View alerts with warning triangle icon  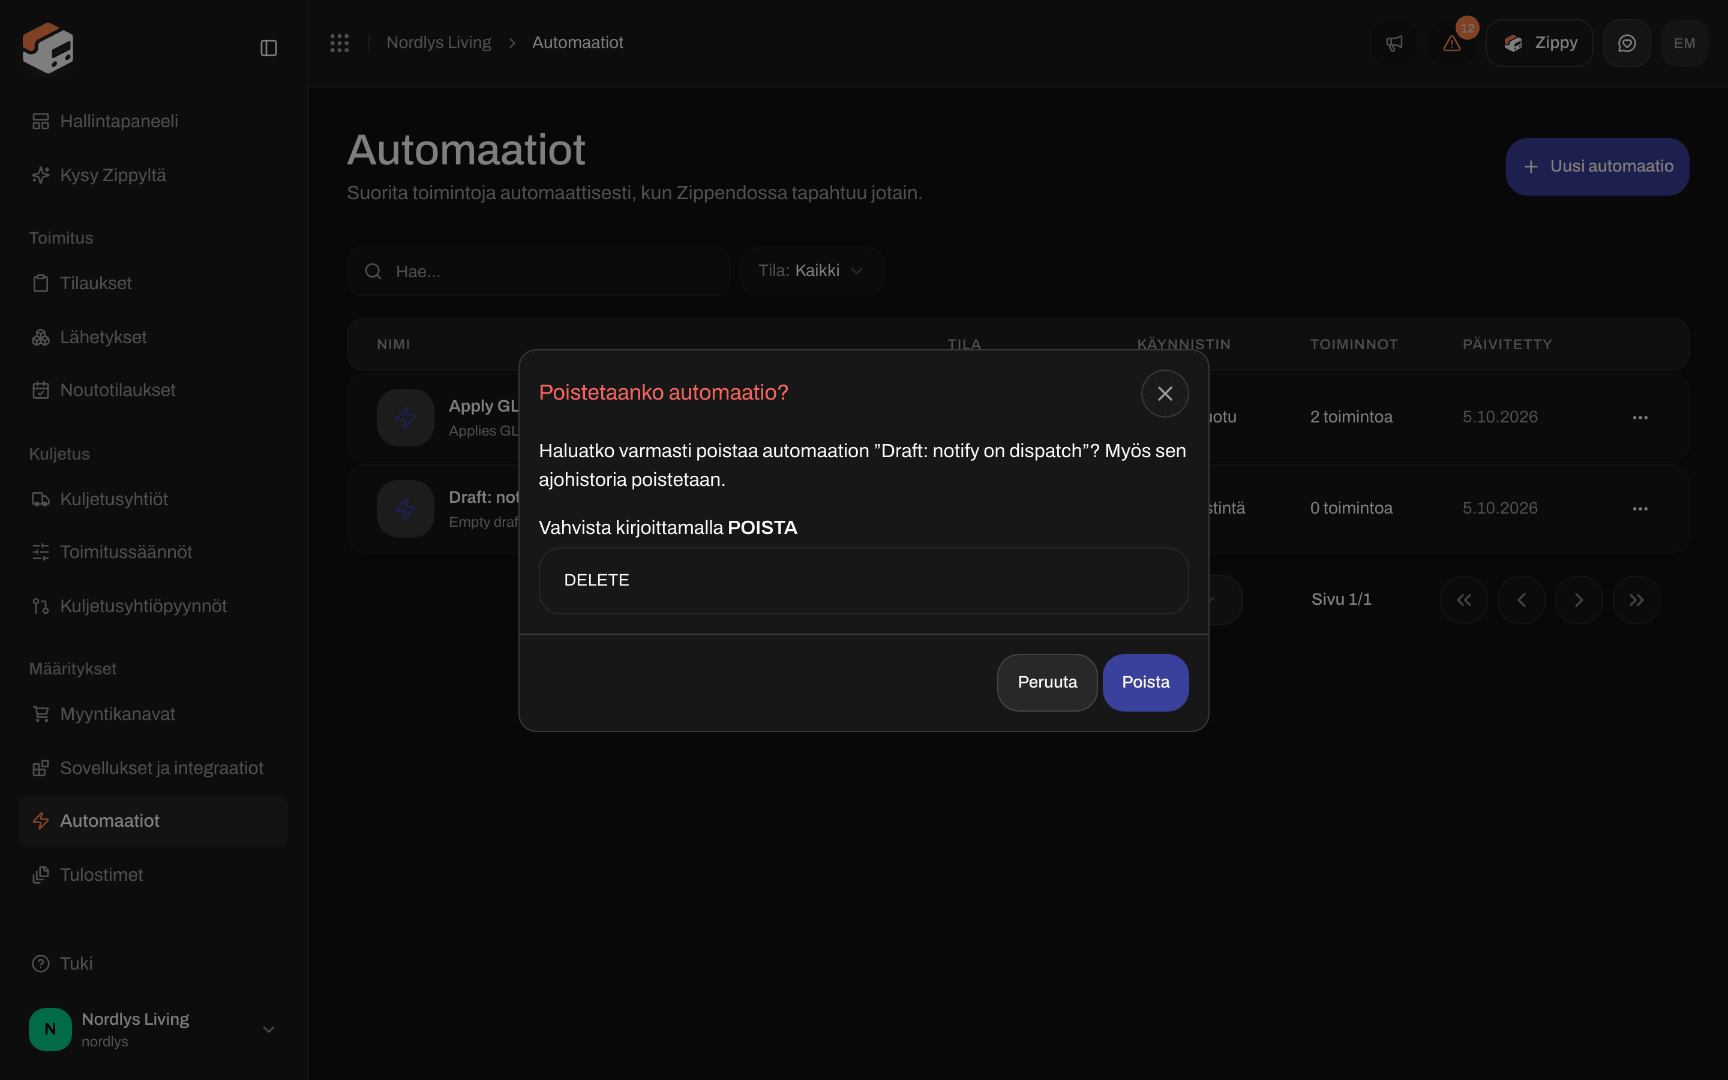pos(1451,44)
